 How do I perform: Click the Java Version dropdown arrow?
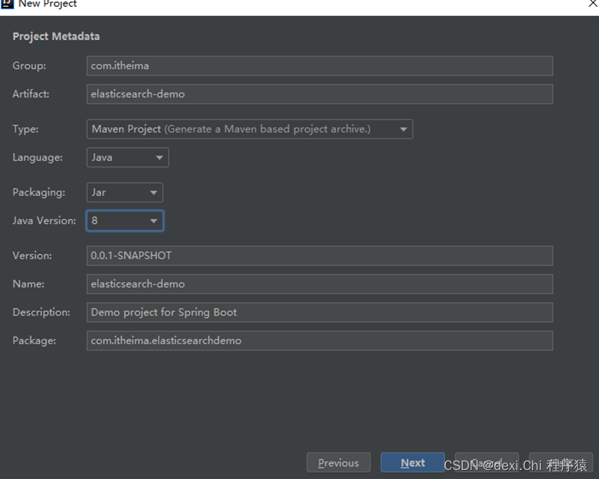154,220
